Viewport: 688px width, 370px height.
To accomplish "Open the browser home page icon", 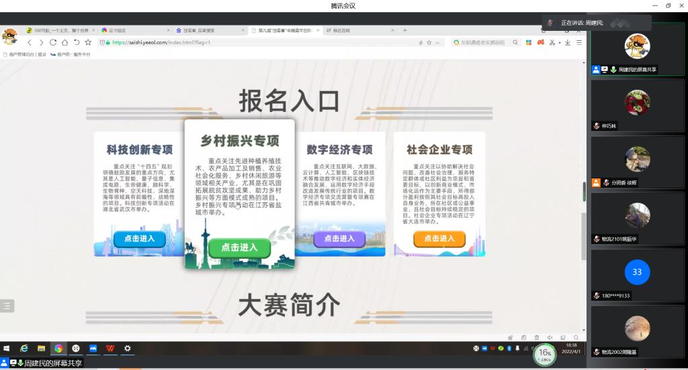I will click(64, 42).
